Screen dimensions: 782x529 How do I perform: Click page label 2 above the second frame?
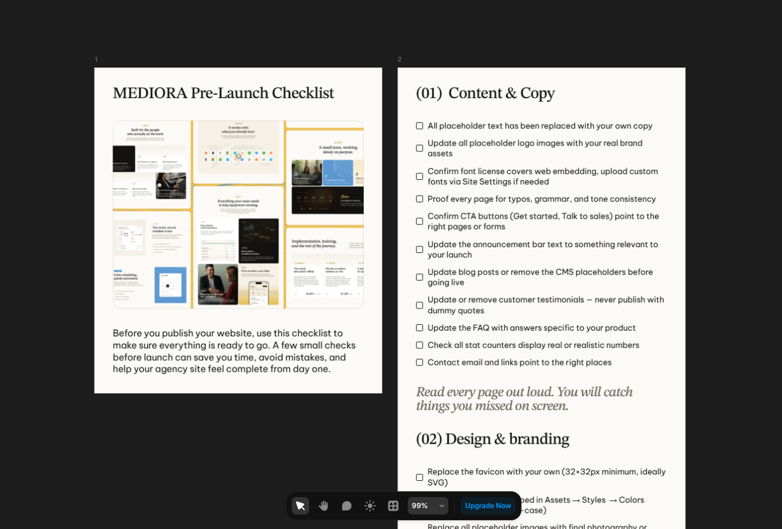click(400, 59)
